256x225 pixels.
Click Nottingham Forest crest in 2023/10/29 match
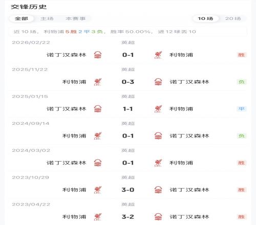tap(158, 190)
